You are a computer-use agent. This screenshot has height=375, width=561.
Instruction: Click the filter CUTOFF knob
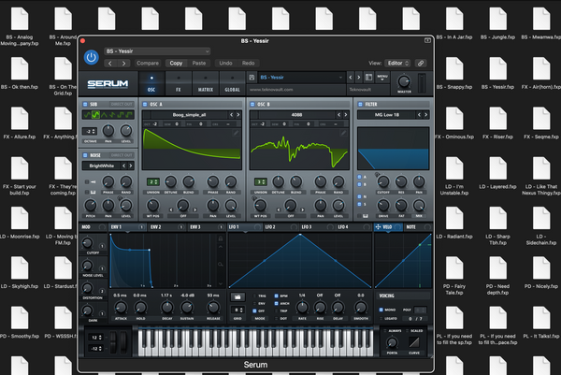(x=383, y=181)
